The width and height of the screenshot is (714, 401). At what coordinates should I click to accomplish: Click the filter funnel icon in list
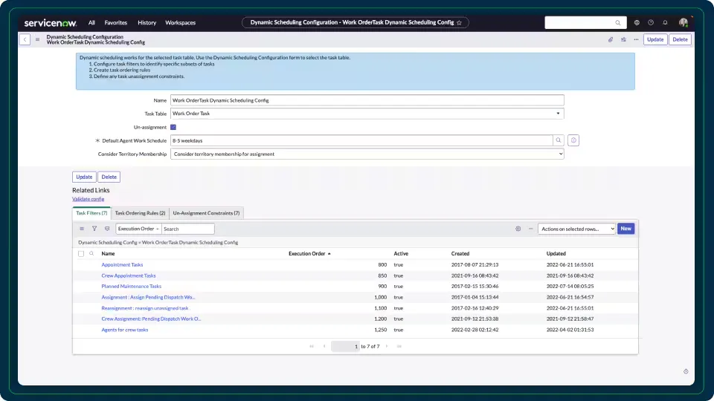click(x=94, y=229)
